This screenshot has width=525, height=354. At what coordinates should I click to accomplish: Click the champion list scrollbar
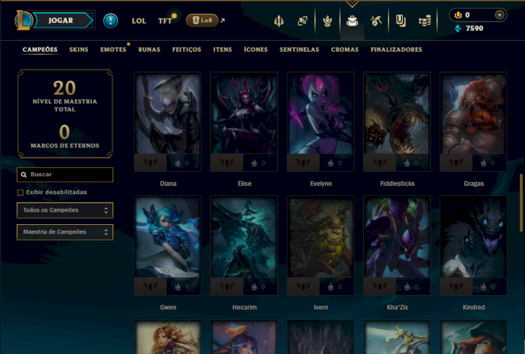pyautogui.click(x=521, y=203)
